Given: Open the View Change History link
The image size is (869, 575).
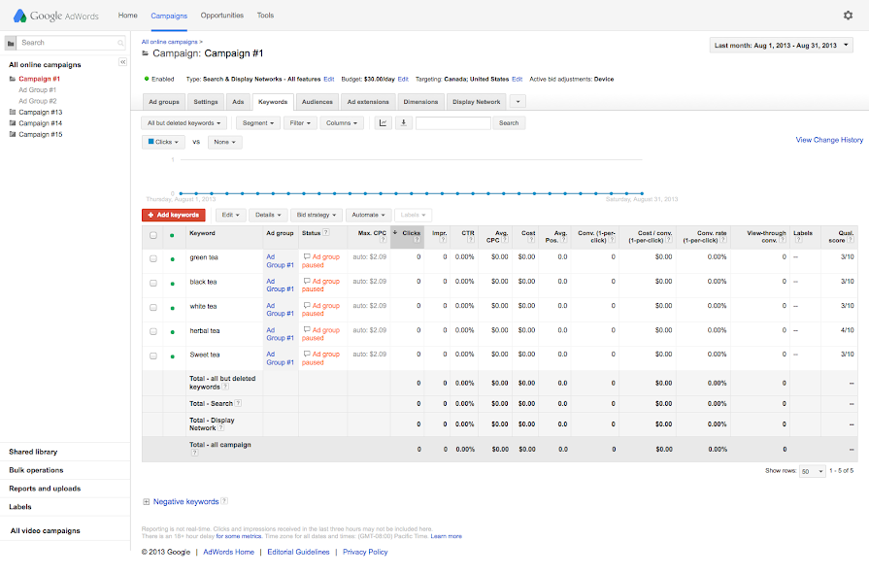Looking at the screenshot, I should point(828,140).
